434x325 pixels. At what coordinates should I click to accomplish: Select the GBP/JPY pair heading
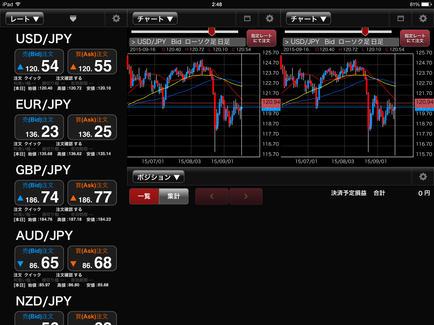[x=44, y=170]
